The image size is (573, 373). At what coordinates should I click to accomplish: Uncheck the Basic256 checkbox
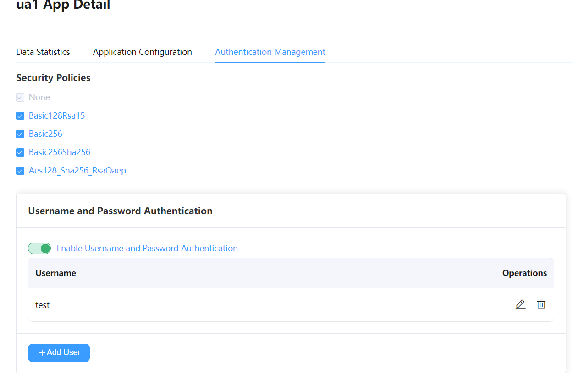pos(20,134)
